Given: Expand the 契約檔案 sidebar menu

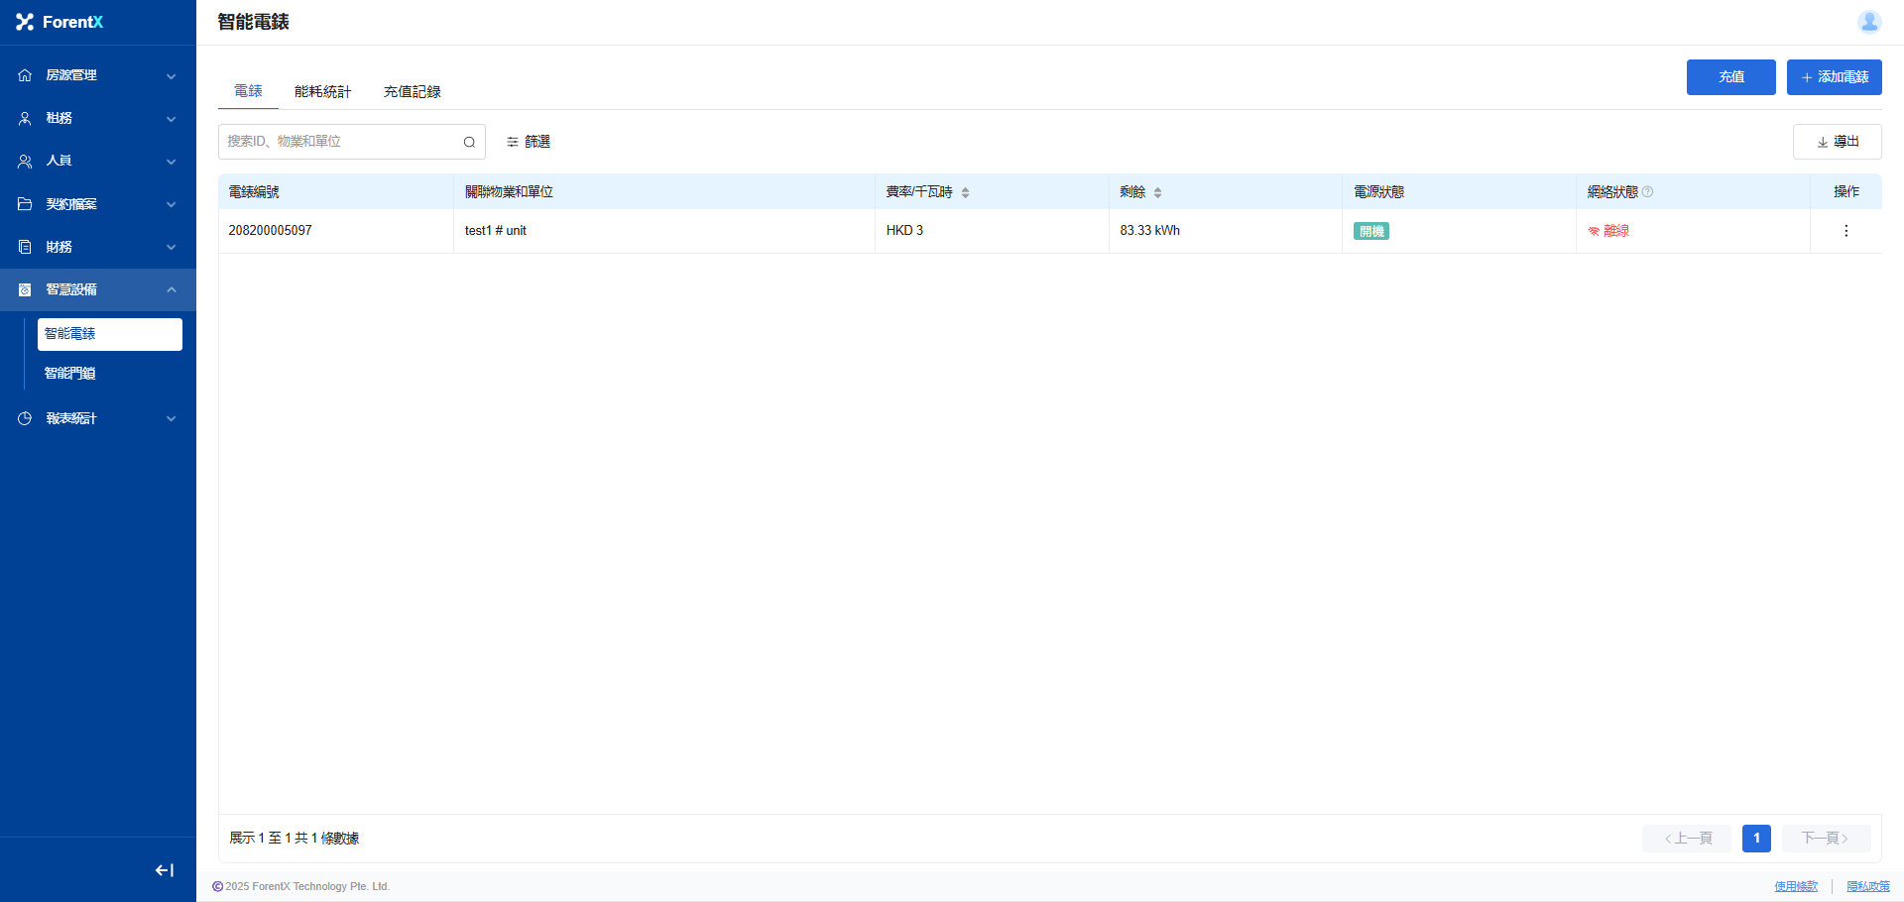Looking at the screenshot, I should tap(97, 204).
